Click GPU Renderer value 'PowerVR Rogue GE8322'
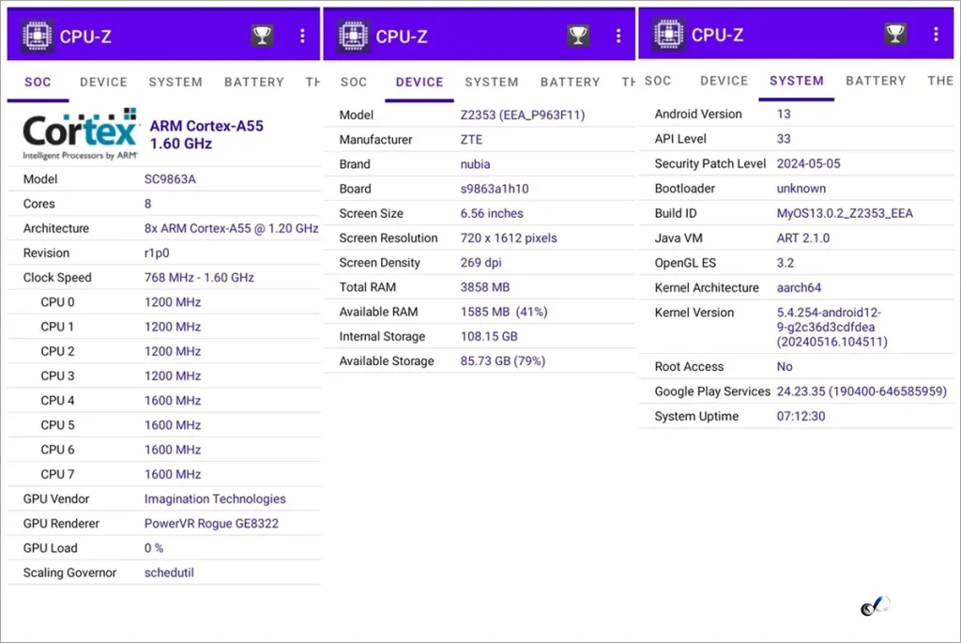The width and height of the screenshot is (961, 643). click(211, 524)
